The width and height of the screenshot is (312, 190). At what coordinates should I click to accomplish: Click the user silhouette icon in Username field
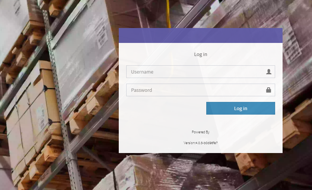(268, 72)
